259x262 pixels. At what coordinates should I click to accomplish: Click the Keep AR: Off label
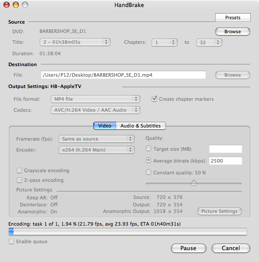tap(42, 198)
